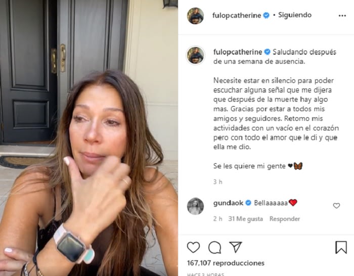Open fulopcatherine username in caption
354x276 pixels.
point(238,52)
